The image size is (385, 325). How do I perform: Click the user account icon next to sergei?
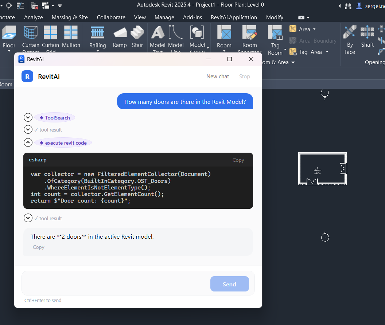pyautogui.click(x=359, y=6)
